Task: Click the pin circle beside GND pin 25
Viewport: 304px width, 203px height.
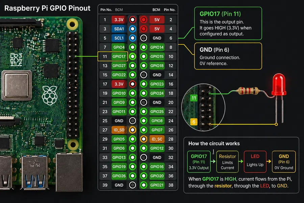Action: click(132, 121)
